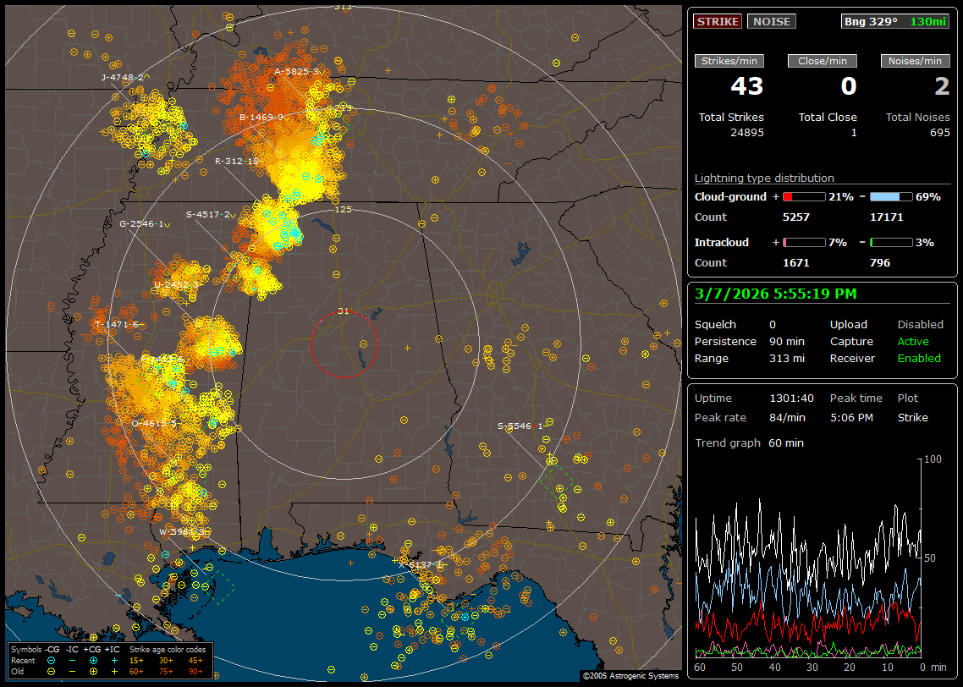Toggle the NOISE indicator
963x687 pixels.
click(771, 21)
